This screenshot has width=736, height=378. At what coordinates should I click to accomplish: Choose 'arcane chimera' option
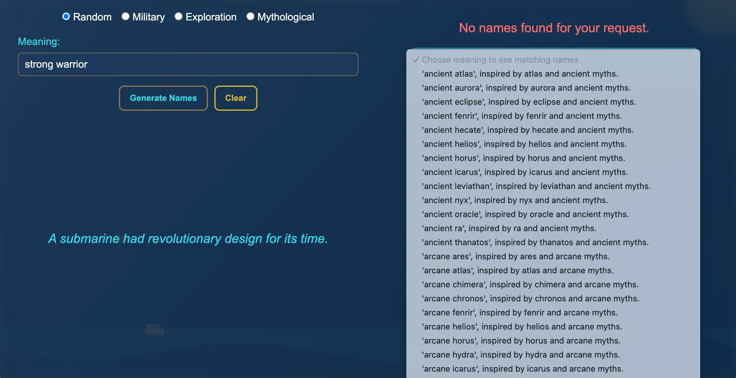[530, 284]
